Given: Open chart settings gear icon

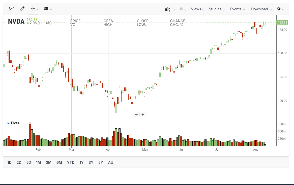Looking at the screenshot, I should (279, 9).
